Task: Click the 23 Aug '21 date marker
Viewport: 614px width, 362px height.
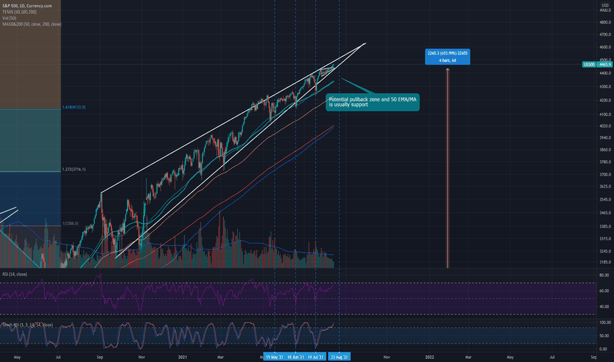Action: tap(339, 357)
